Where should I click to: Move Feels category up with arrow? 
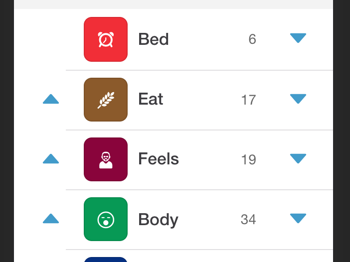[51, 159]
